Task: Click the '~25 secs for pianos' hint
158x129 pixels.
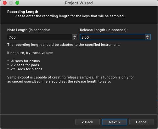Action: click(x=26, y=69)
